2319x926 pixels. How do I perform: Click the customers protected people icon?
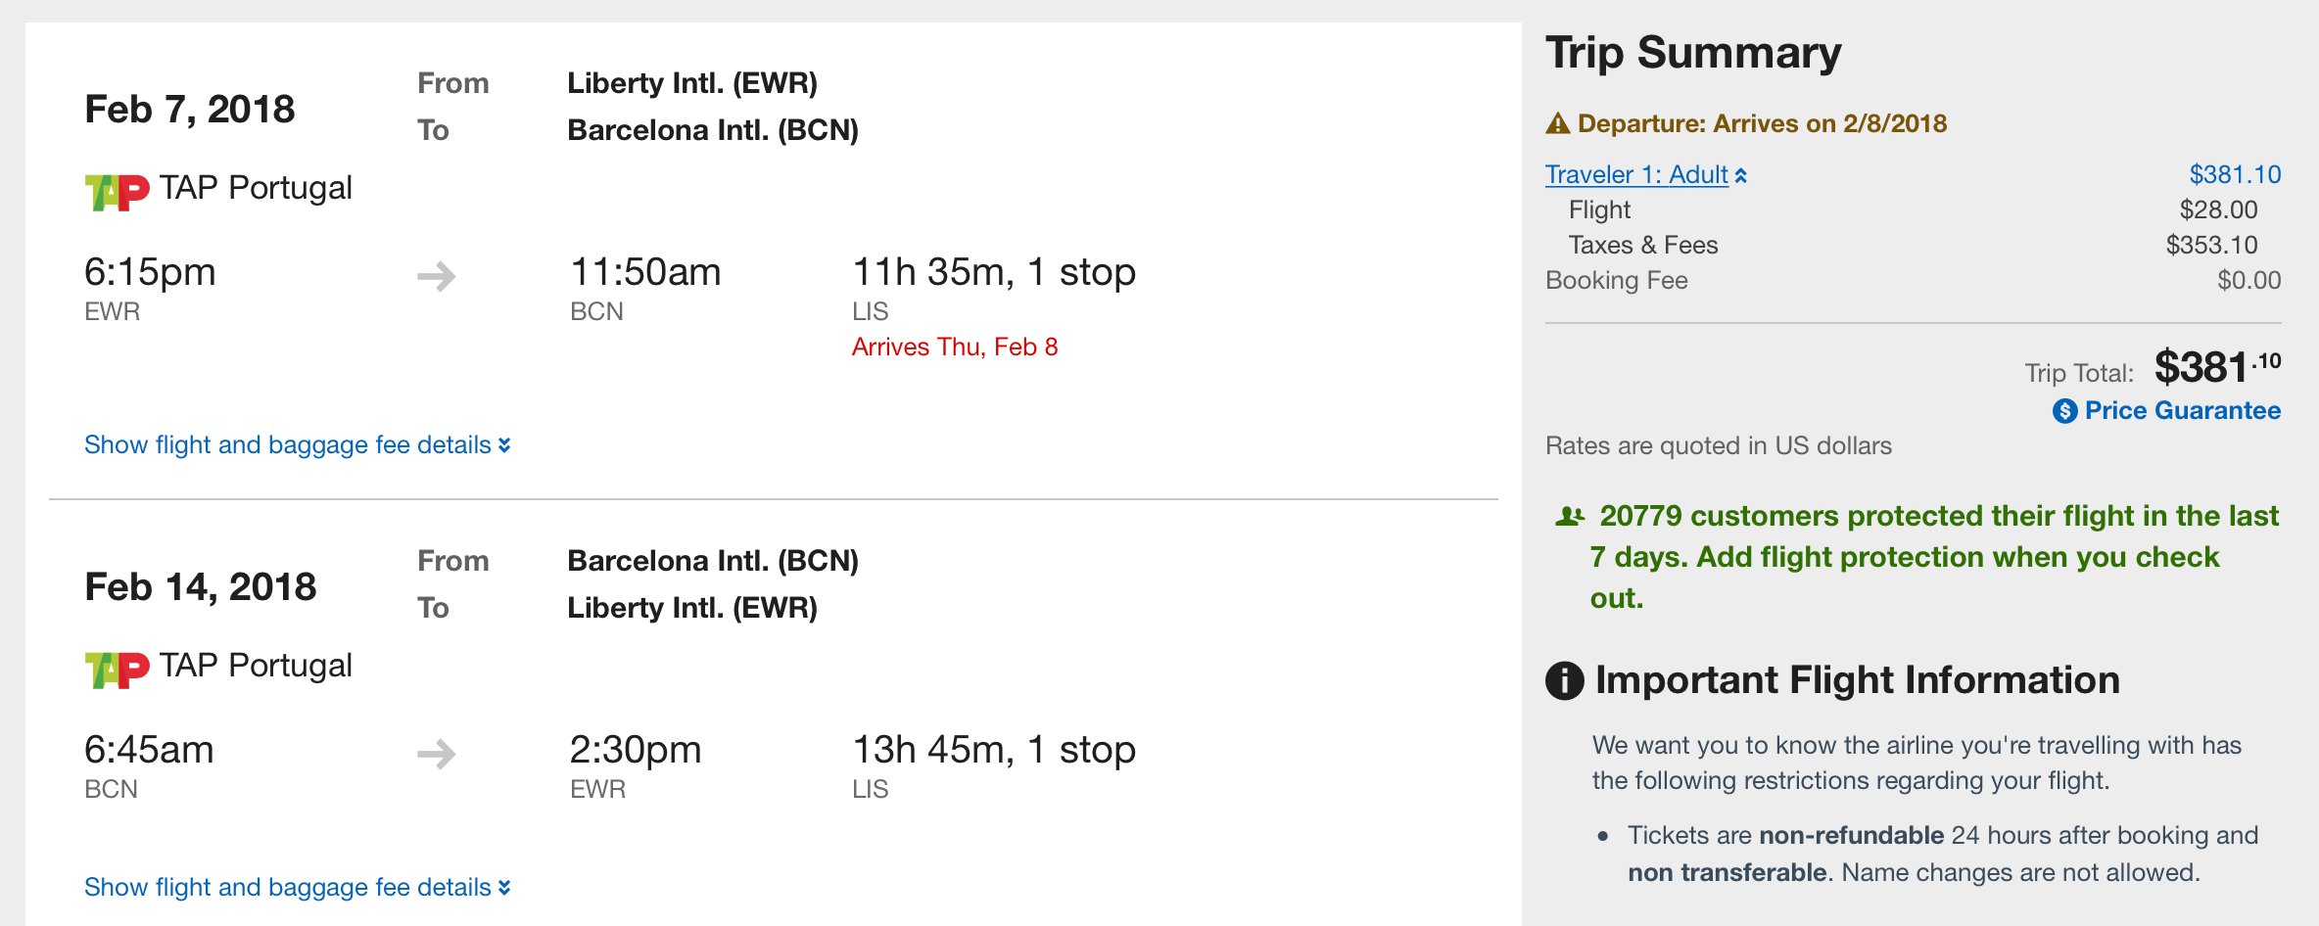point(1569,516)
